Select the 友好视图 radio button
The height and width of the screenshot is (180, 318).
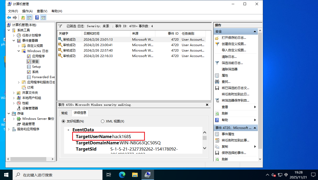(x=64, y=121)
